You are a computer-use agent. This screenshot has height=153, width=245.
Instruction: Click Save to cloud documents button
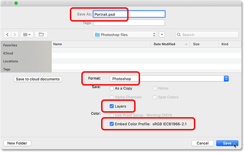(x=38, y=79)
